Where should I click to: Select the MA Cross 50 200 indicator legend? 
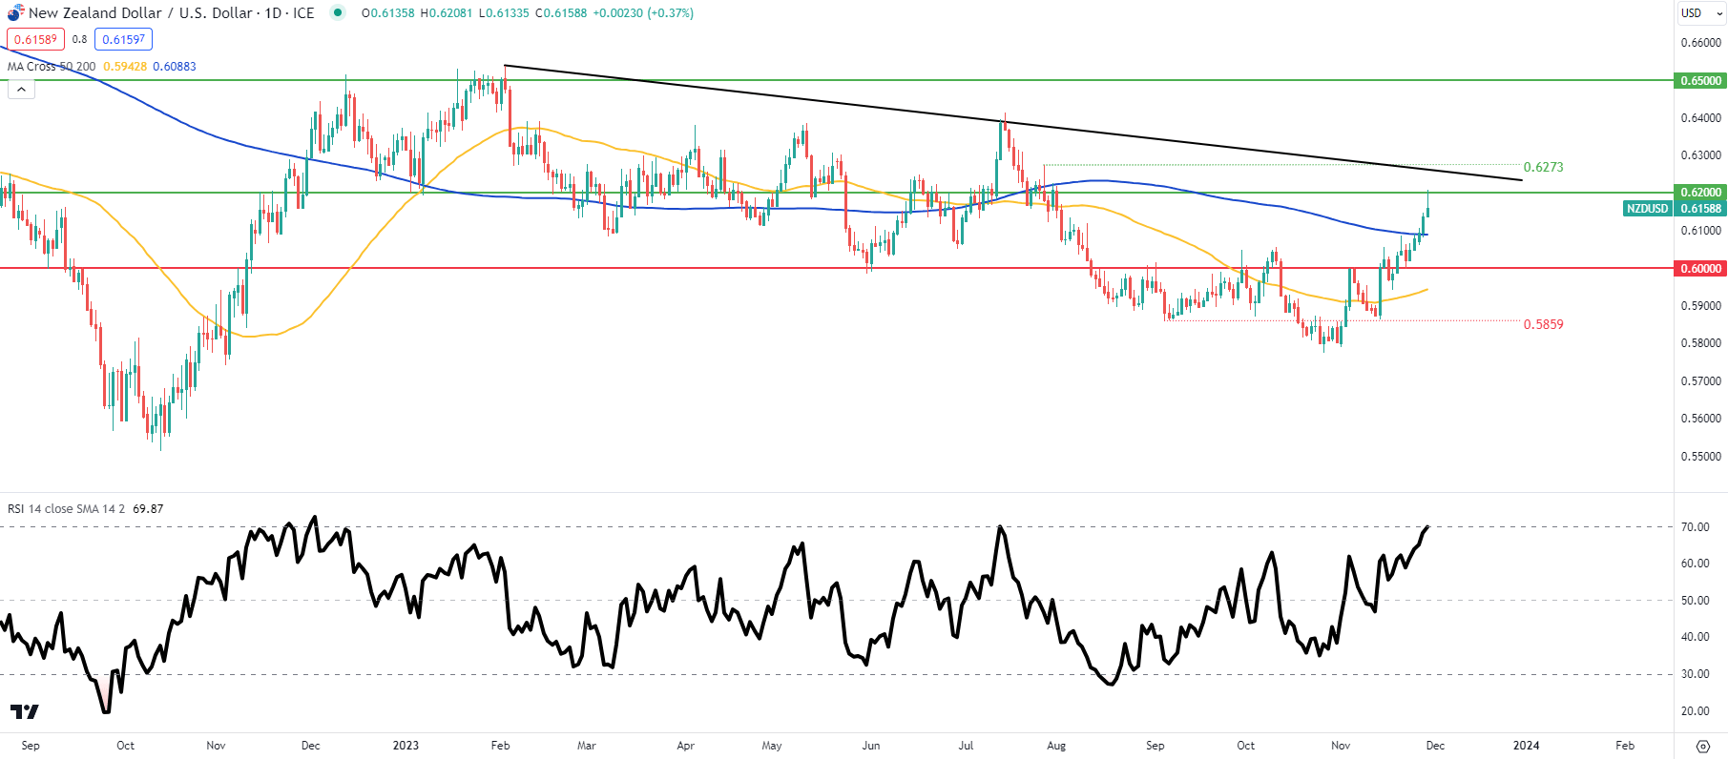tap(52, 66)
